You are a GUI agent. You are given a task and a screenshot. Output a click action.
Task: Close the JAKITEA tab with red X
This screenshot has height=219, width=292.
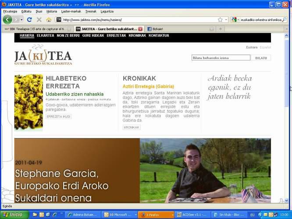tap(140, 29)
